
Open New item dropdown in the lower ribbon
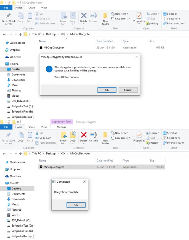point(121,133)
